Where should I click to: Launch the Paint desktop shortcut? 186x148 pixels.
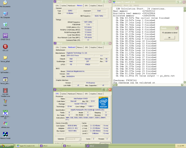tap(5, 103)
